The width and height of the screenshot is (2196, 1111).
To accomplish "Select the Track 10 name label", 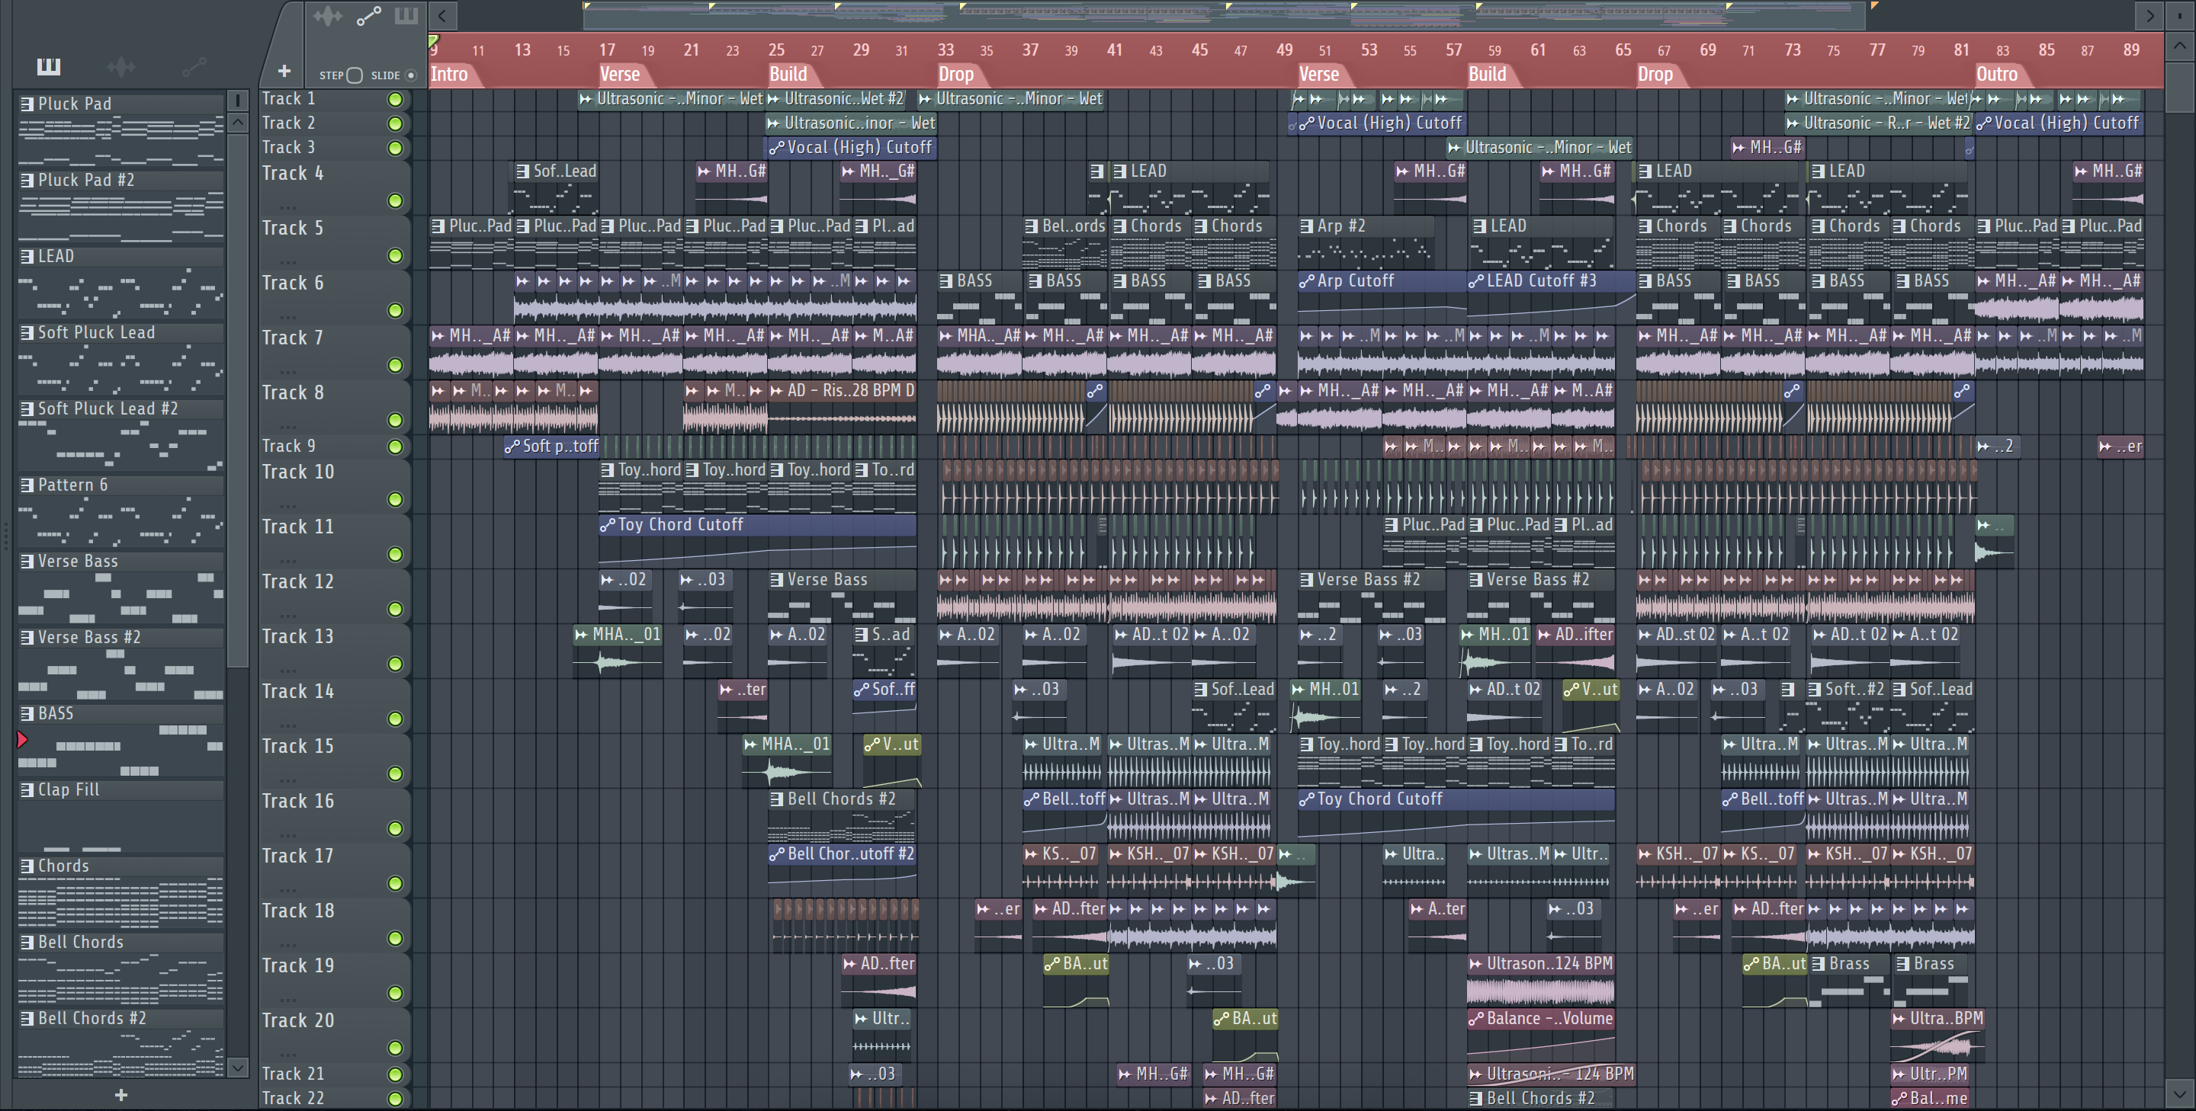I will click(297, 472).
